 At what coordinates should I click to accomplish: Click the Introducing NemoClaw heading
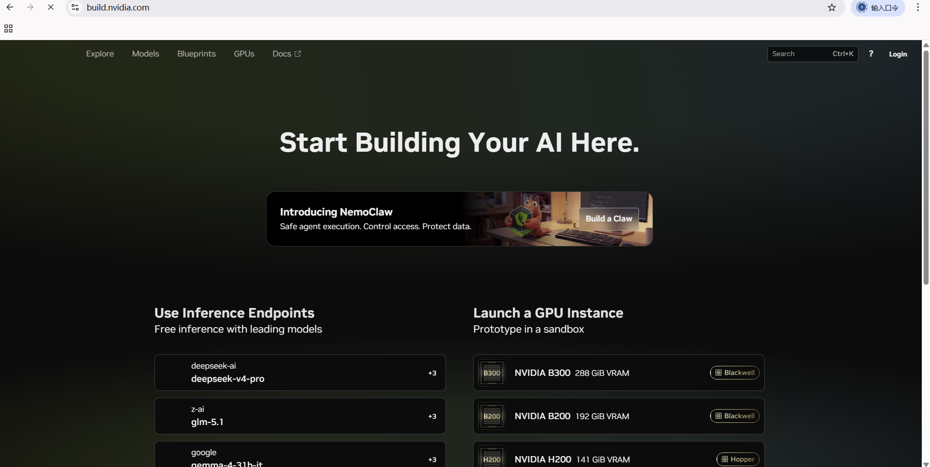coord(336,212)
